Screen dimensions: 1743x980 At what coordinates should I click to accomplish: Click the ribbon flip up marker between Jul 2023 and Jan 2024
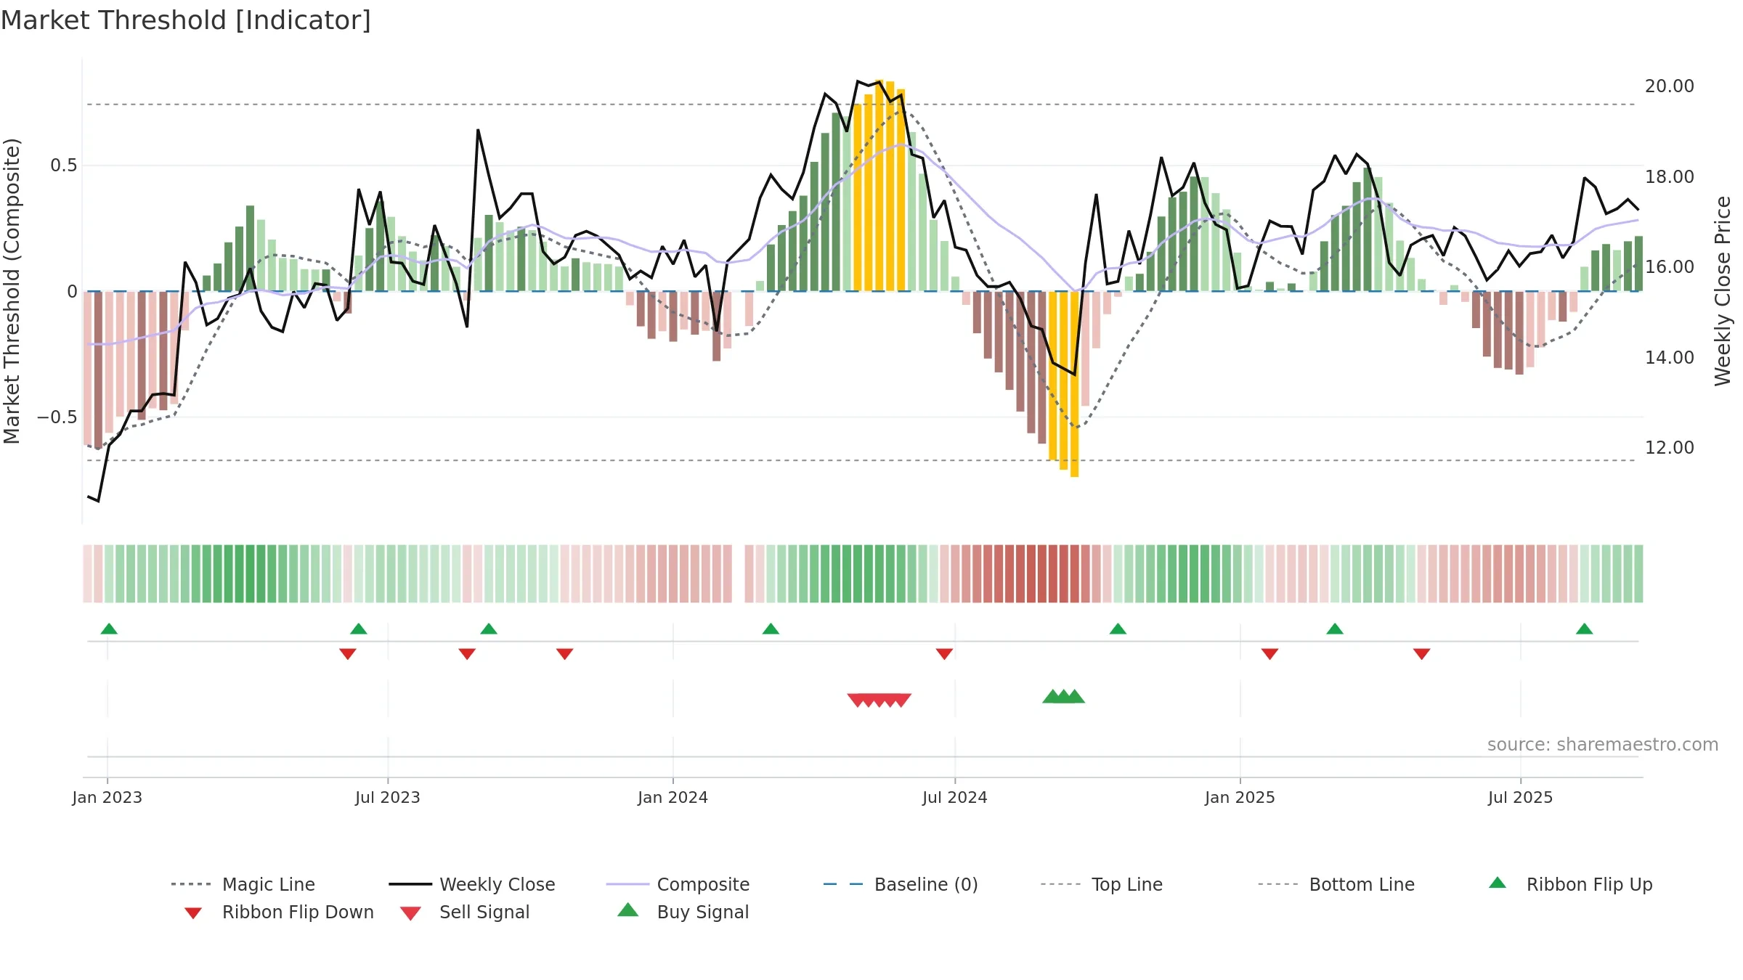(489, 629)
